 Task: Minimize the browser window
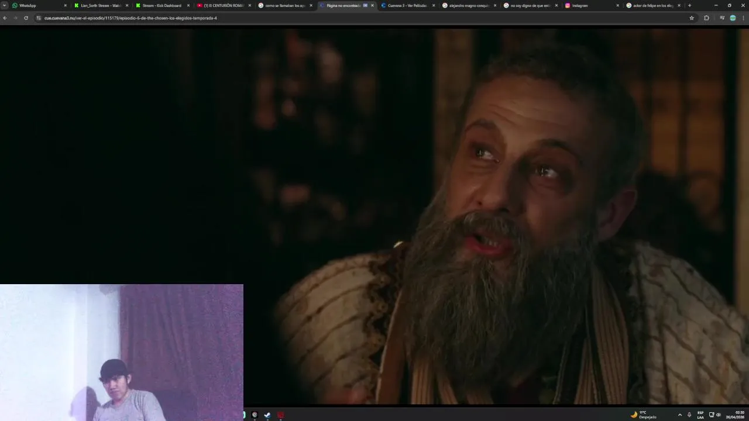coord(716,5)
